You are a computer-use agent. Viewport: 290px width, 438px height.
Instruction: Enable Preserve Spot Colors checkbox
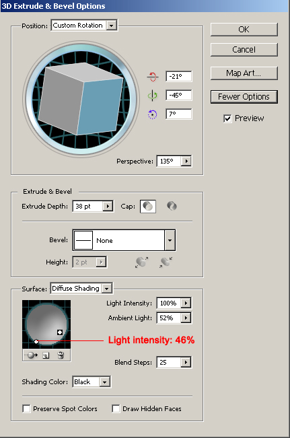(x=26, y=408)
